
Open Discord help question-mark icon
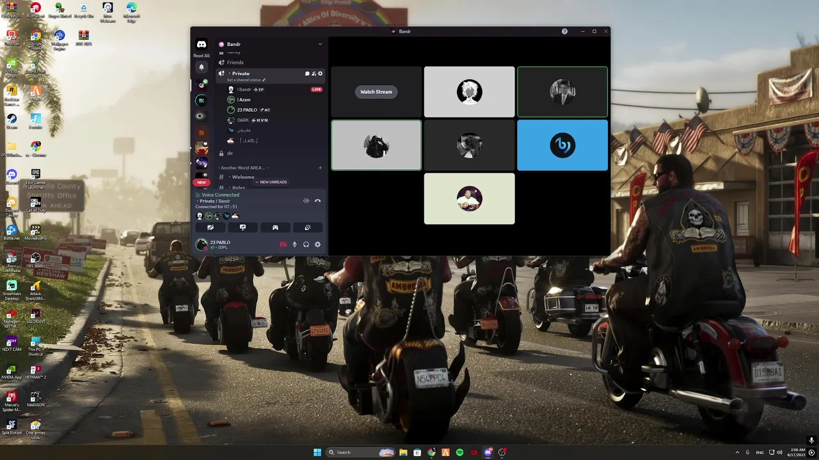pyautogui.click(x=564, y=31)
